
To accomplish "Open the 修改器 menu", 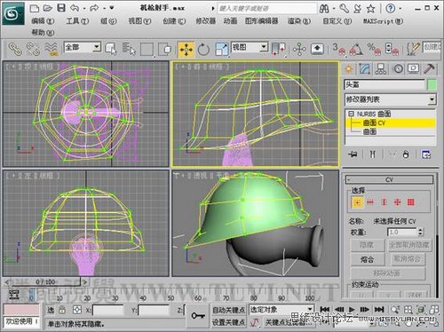I will point(205,21).
